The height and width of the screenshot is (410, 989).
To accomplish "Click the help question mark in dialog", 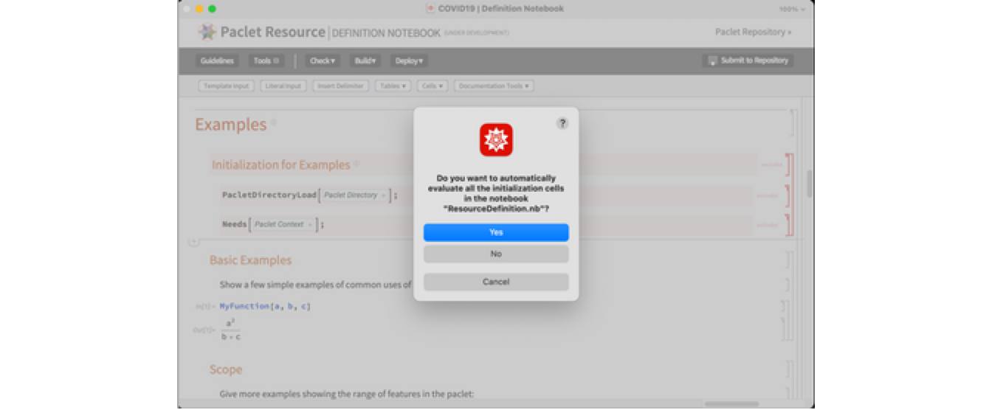I will point(562,124).
